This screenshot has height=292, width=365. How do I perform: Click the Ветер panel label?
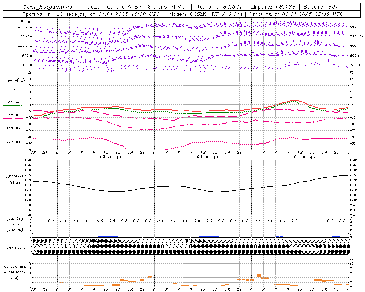27,22
